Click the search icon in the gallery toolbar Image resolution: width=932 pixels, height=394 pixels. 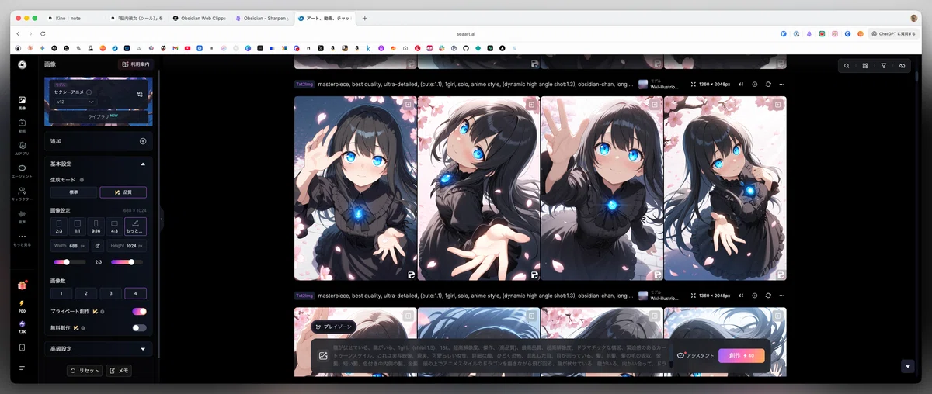[x=847, y=66]
